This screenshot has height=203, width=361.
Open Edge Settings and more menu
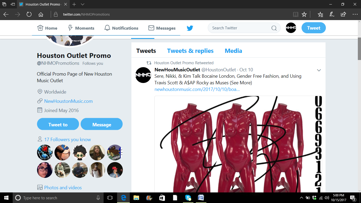pos(355,14)
